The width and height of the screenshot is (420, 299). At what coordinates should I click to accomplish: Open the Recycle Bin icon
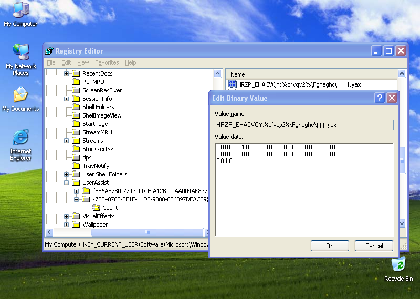(x=398, y=269)
